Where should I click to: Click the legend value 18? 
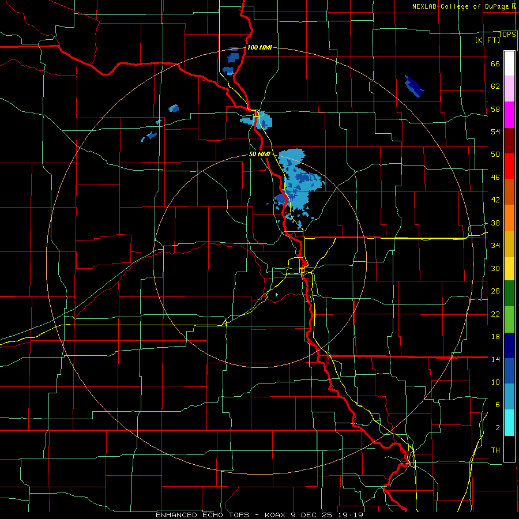(495, 337)
